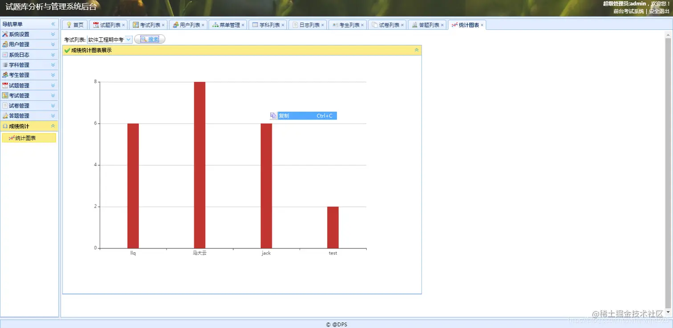Click the user icon on 用户列表 tab
This screenshot has height=328, width=673.
pyautogui.click(x=176, y=25)
